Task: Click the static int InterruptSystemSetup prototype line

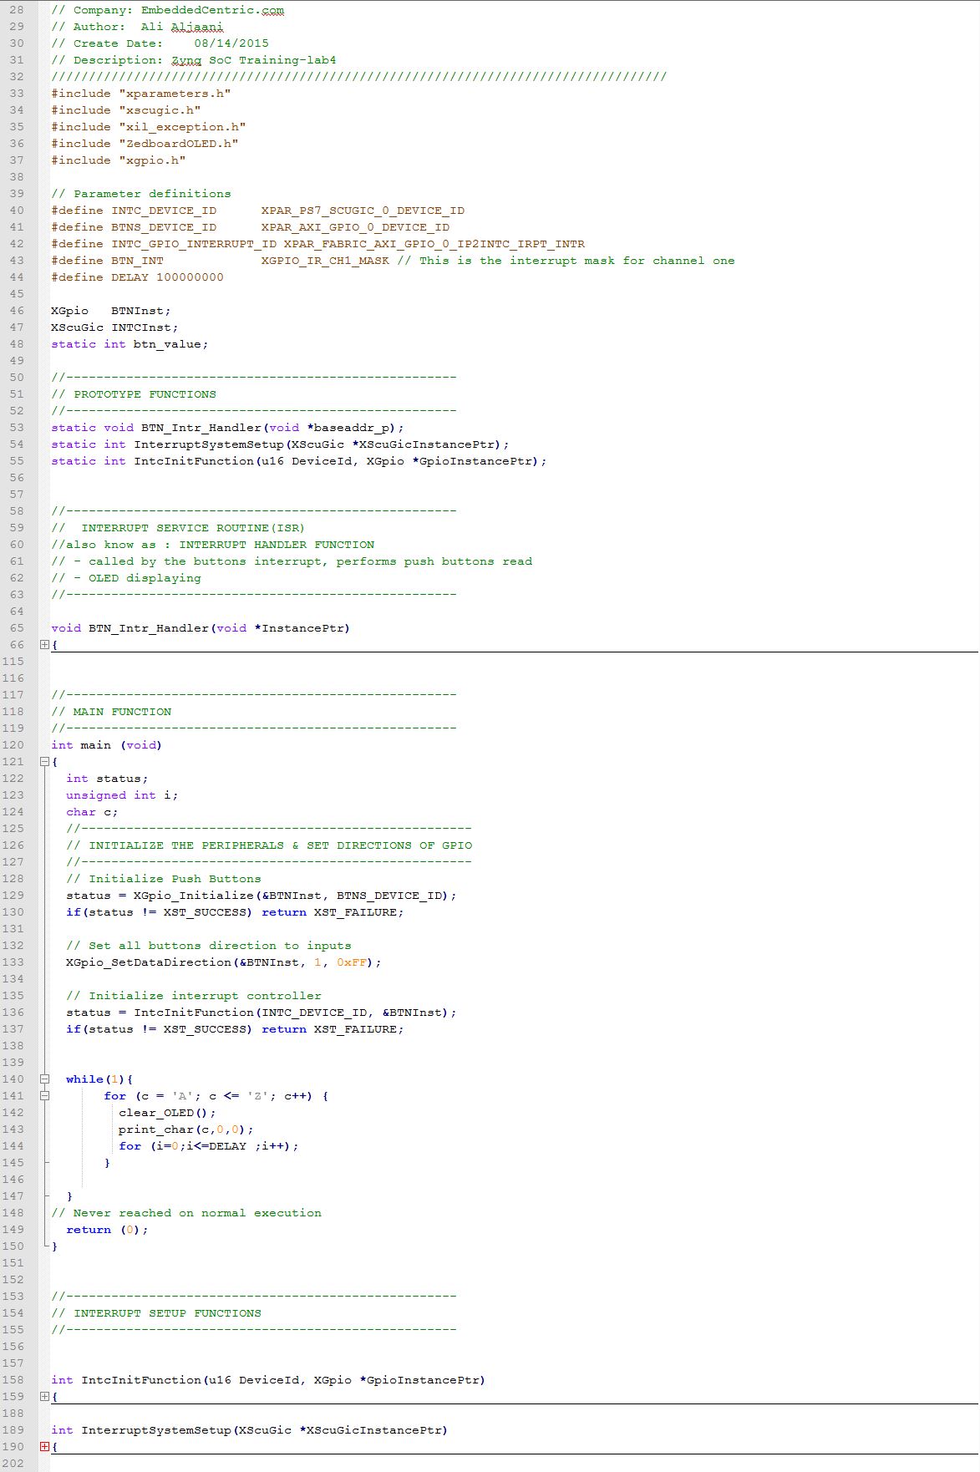Action: click(x=280, y=444)
